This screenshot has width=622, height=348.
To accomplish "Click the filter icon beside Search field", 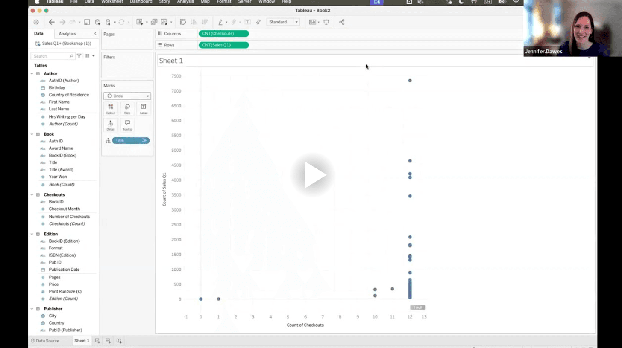I will (x=79, y=56).
